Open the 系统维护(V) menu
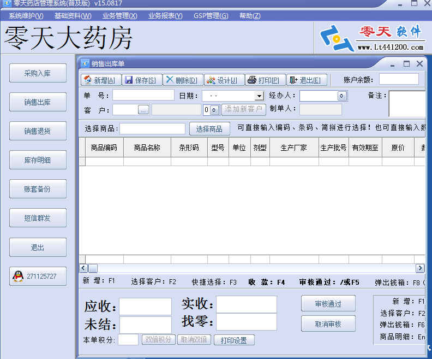Image resolution: width=432 pixels, height=359 pixels. pos(26,16)
